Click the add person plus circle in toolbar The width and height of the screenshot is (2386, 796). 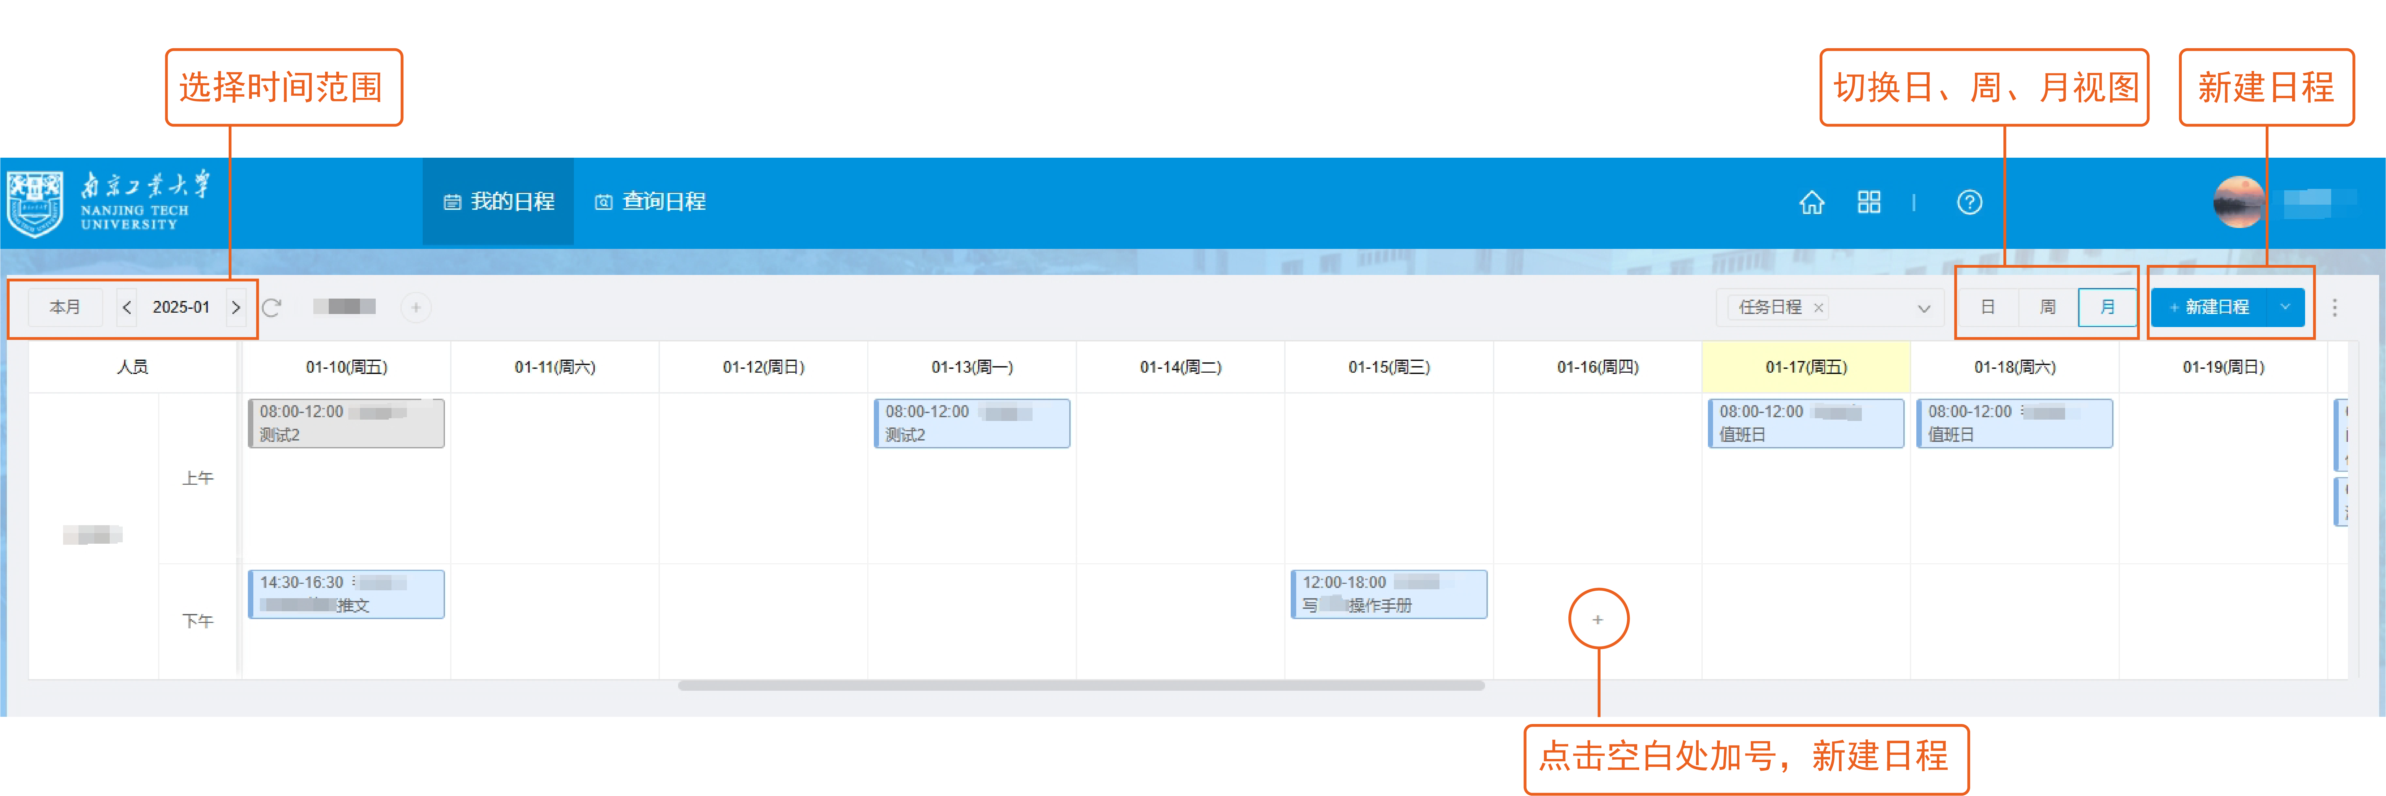coord(416,307)
